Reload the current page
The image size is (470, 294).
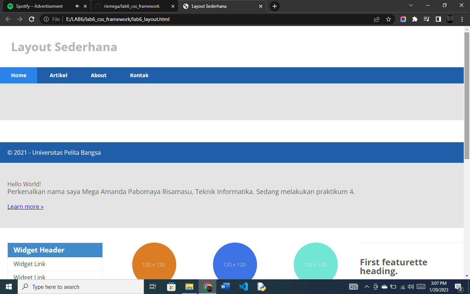[x=31, y=19]
